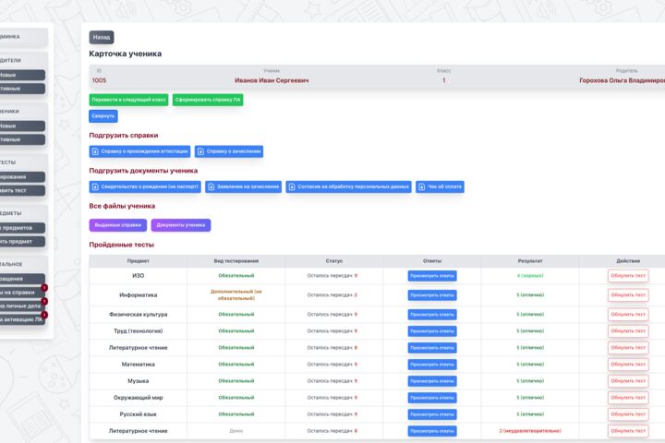Click Демо test type cell

[236, 431]
